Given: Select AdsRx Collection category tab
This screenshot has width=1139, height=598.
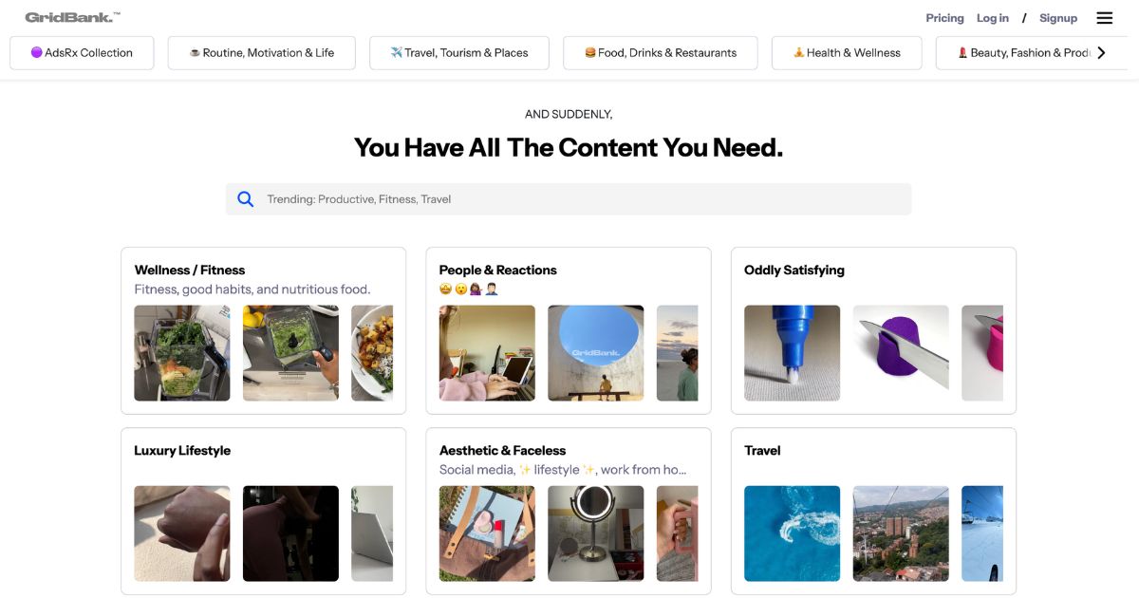Looking at the screenshot, I should (82, 53).
